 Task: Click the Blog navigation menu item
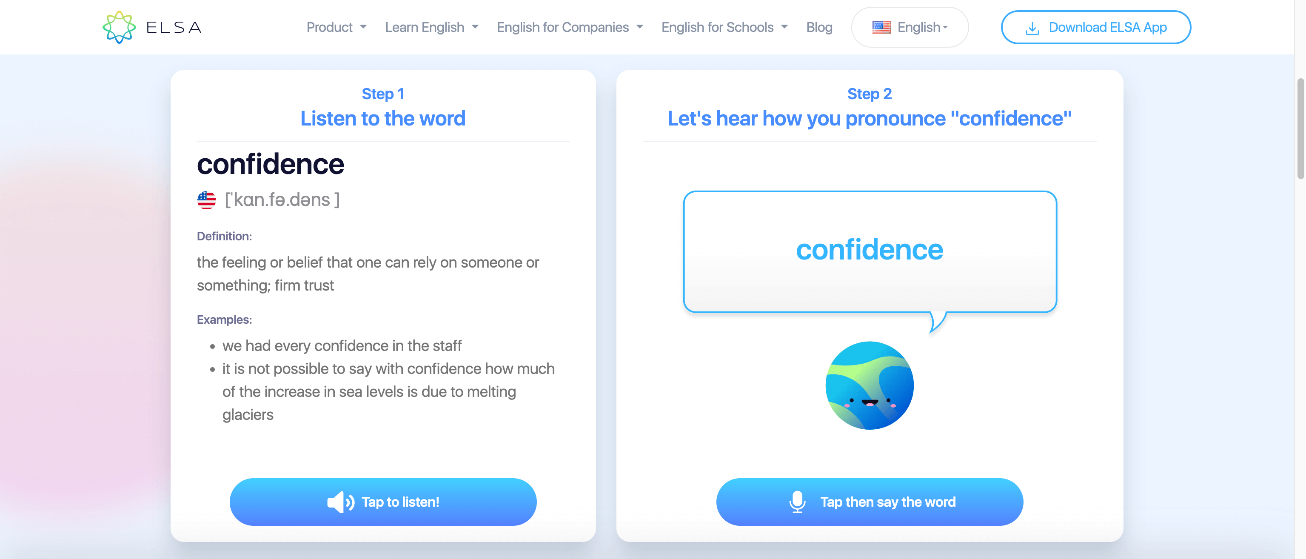coord(819,27)
